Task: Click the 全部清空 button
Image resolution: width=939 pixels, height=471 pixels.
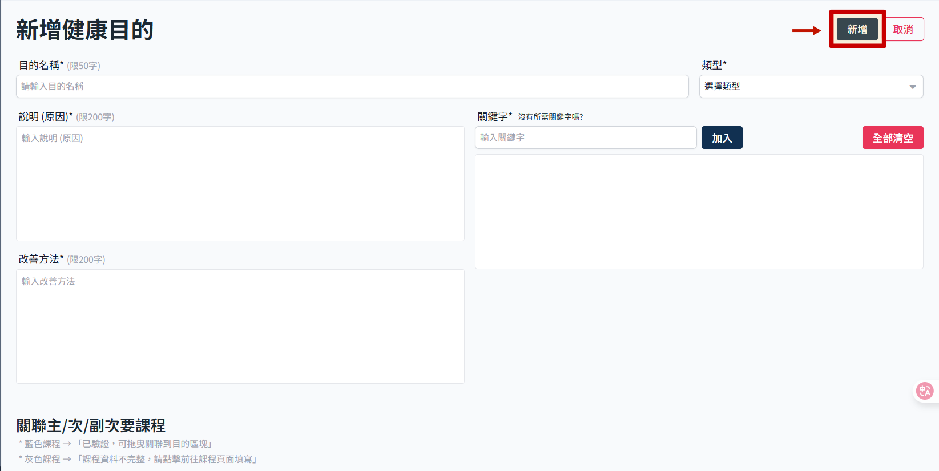Action: point(893,137)
